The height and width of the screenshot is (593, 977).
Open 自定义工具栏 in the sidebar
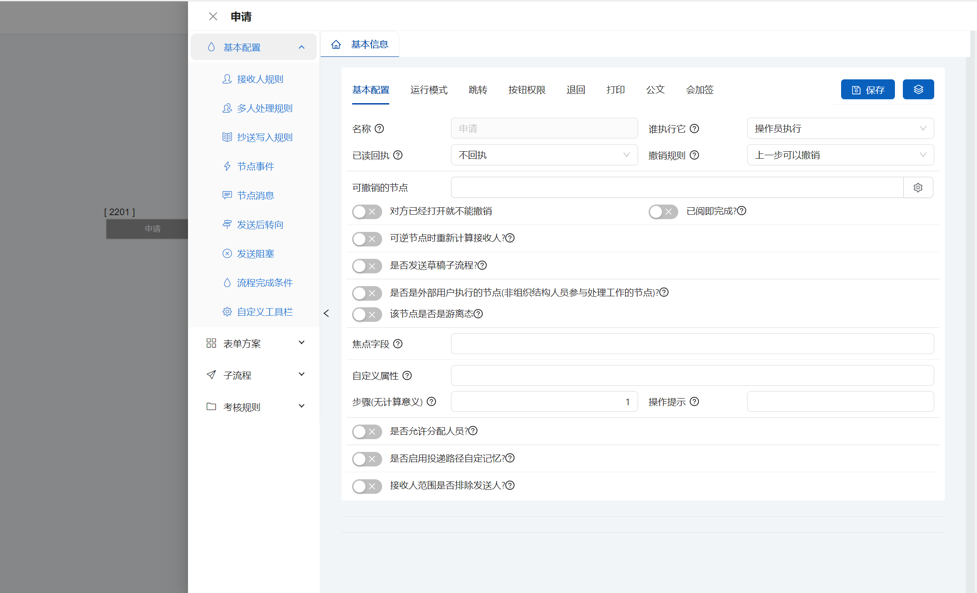click(257, 312)
